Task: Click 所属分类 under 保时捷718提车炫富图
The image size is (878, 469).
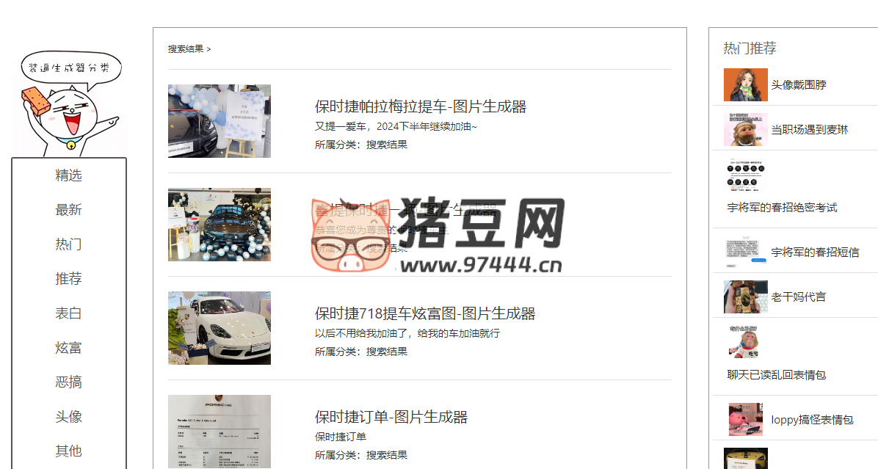Action: (361, 352)
